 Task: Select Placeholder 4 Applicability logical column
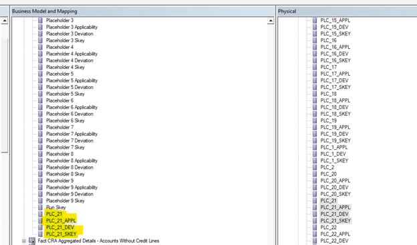72,54
